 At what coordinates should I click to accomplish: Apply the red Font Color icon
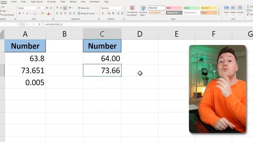pos(49,13)
